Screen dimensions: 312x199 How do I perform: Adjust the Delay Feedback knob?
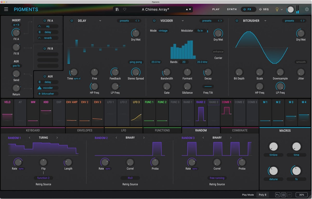pos(115,72)
